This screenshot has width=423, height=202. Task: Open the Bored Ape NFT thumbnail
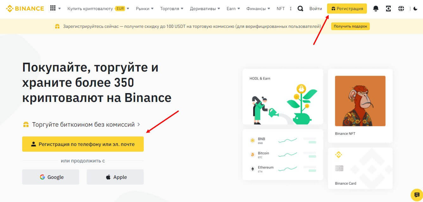(x=360, y=101)
